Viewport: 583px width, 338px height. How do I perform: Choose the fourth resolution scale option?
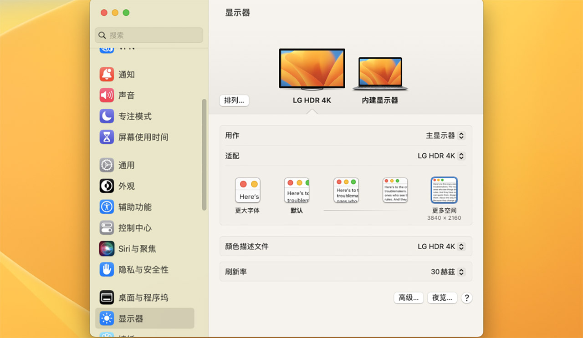tap(395, 190)
